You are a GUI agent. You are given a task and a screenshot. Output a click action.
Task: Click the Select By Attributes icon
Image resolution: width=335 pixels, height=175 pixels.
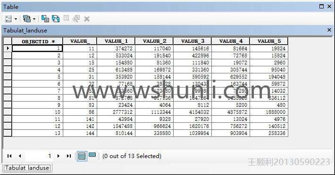point(45,19)
